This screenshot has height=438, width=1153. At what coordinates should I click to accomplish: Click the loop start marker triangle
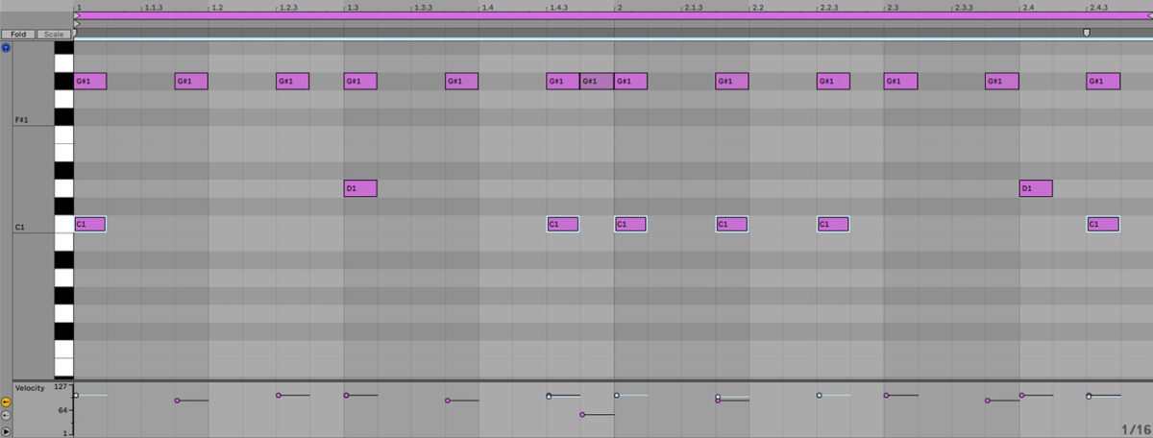click(x=77, y=15)
